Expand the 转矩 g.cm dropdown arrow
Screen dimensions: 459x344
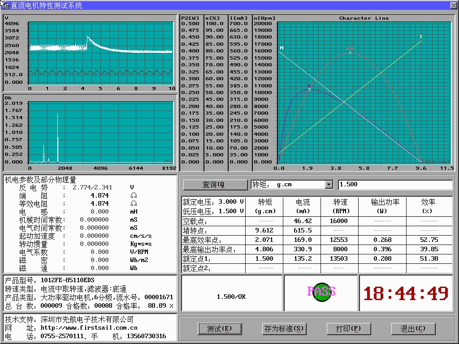click(329, 185)
